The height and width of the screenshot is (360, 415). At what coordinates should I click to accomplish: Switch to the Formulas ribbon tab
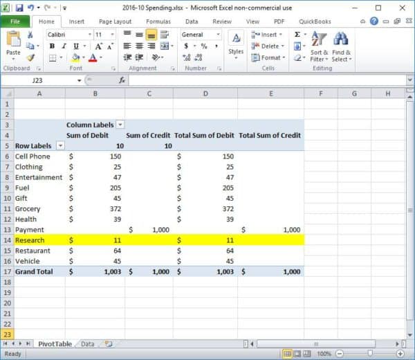(158, 21)
